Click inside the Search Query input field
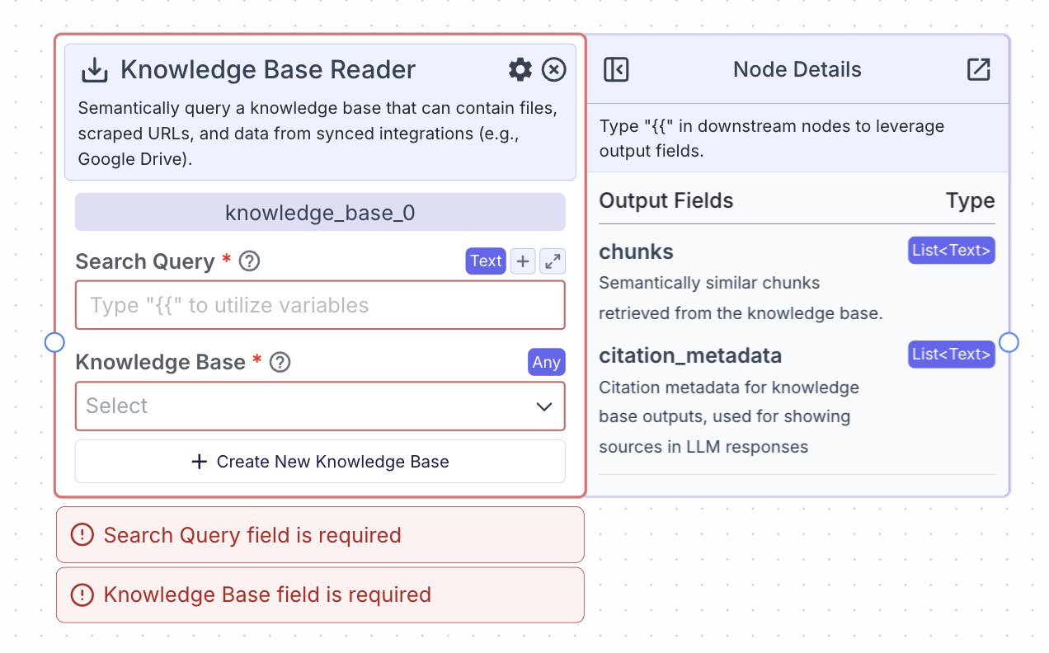Viewport: 1049px width, 653px height. click(320, 305)
